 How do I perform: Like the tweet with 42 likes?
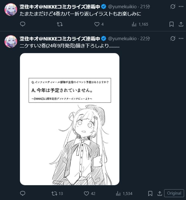click(x=90, y=193)
